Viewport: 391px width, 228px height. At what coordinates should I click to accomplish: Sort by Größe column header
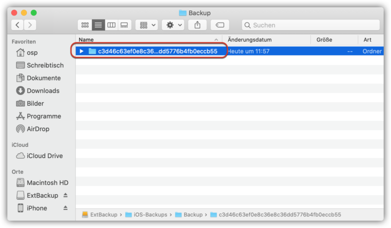pos(334,40)
